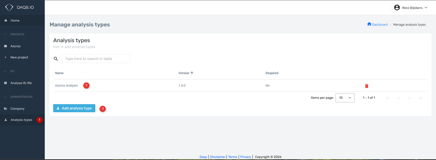
Task: Open the Items per page dropdown
Action: (345, 98)
